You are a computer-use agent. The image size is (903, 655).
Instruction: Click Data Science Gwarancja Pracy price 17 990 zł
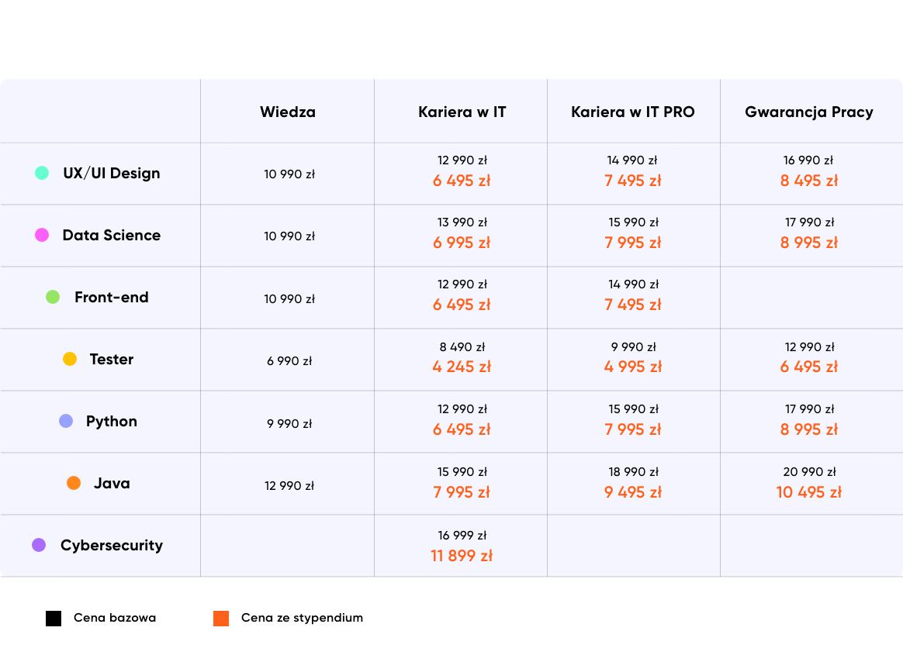tap(809, 222)
